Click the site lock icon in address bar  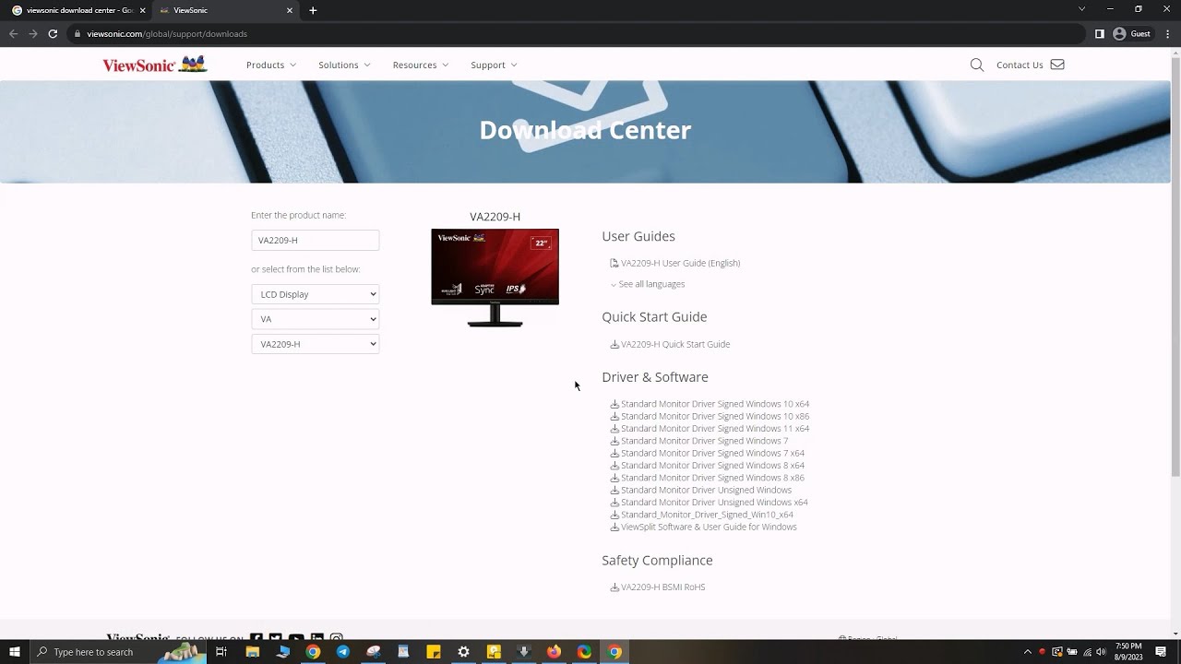coord(78,34)
